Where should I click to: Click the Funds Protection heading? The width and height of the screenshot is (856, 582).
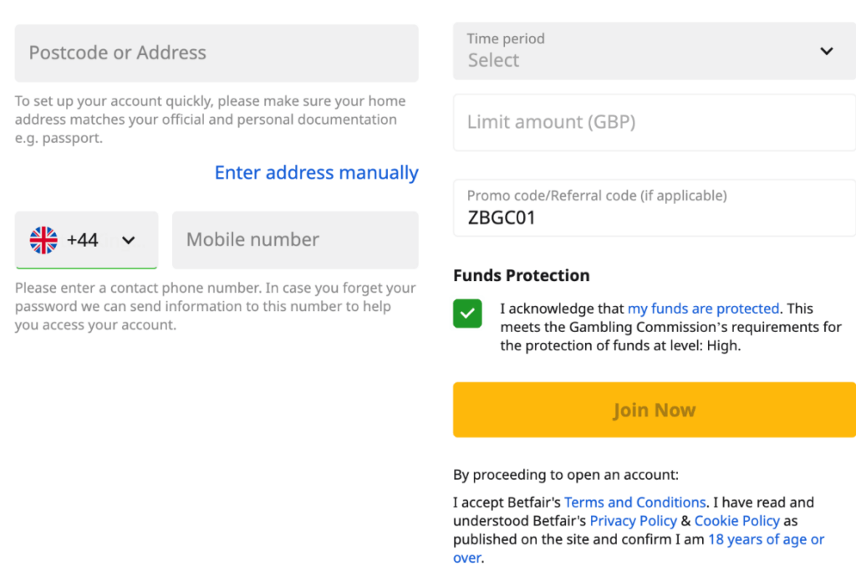[521, 275]
